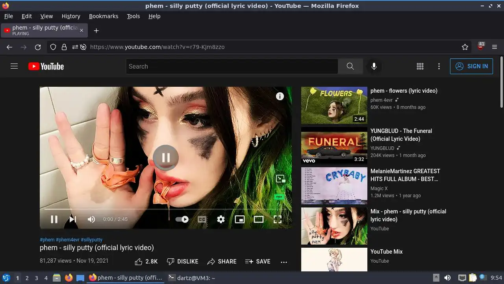
Task: Reload the current page
Action: point(38,47)
